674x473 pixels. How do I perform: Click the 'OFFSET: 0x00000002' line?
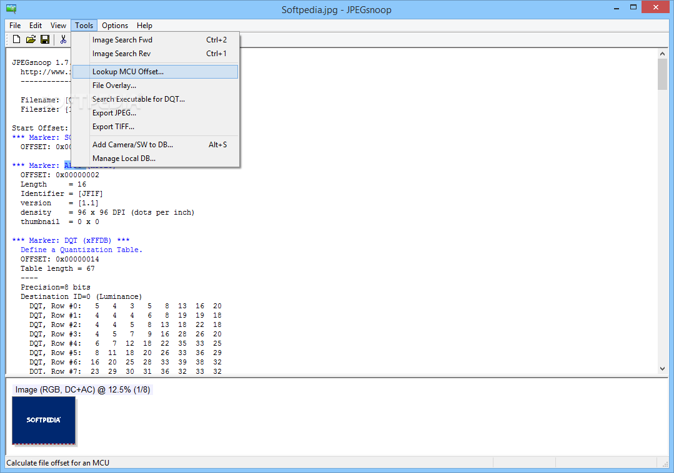pyautogui.click(x=60, y=175)
